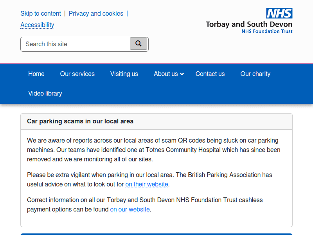
Task: Click the Skip to content link
Action: coord(41,14)
